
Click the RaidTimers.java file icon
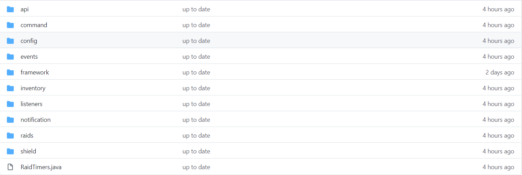pyautogui.click(x=10, y=167)
